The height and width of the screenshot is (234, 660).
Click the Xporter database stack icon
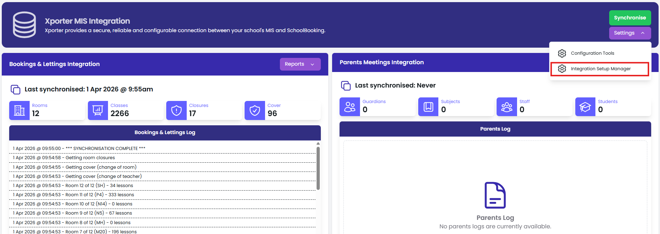point(24,25)
